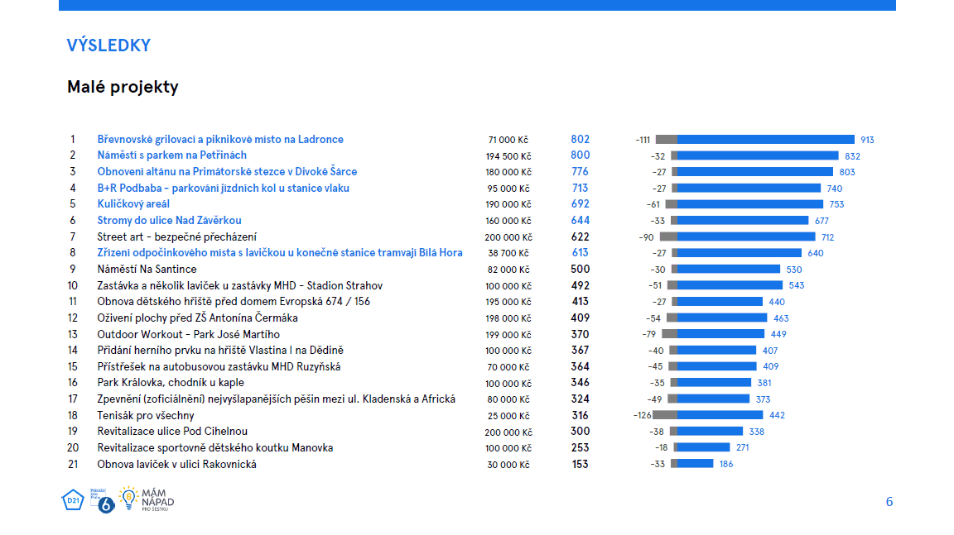Viewport: 954px width, 535px height.
Task: Open the 'Kuličkový areál' project
Action: coord(133,204)
